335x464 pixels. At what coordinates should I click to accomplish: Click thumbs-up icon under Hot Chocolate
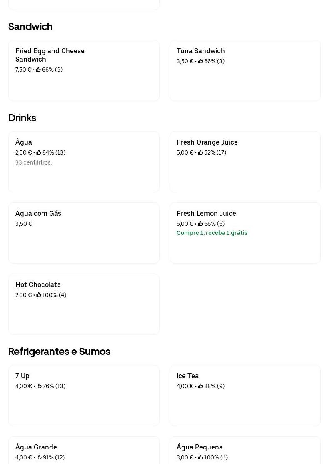[x=39, y=295]
